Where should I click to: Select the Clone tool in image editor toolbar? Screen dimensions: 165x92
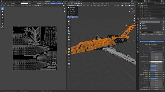[x=2, y=18]
